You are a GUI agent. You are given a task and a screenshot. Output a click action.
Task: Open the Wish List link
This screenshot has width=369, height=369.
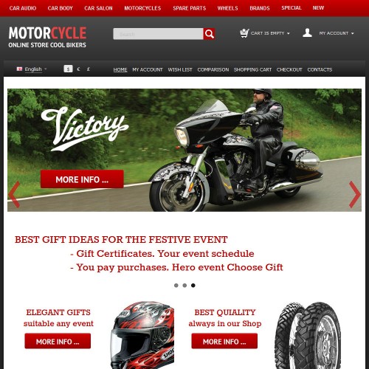[180, 69]
